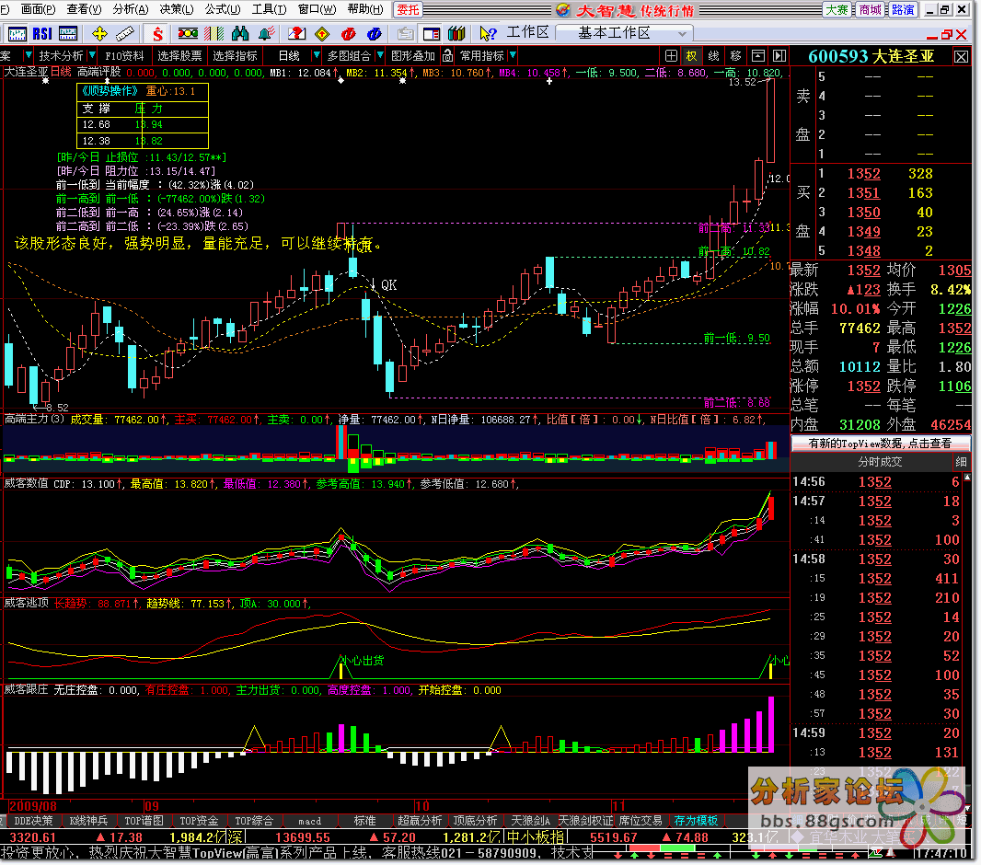Click the quote table icon right of RSI

(67, 34)
